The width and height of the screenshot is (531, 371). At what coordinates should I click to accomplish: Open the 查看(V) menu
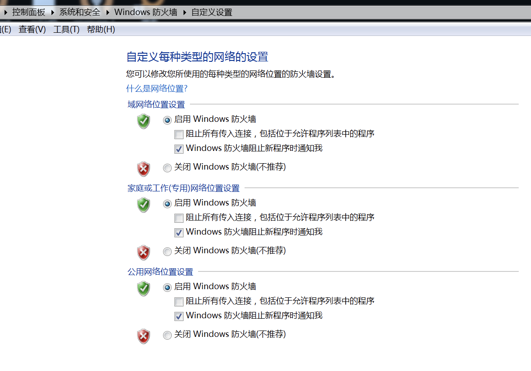pos(32,30)
